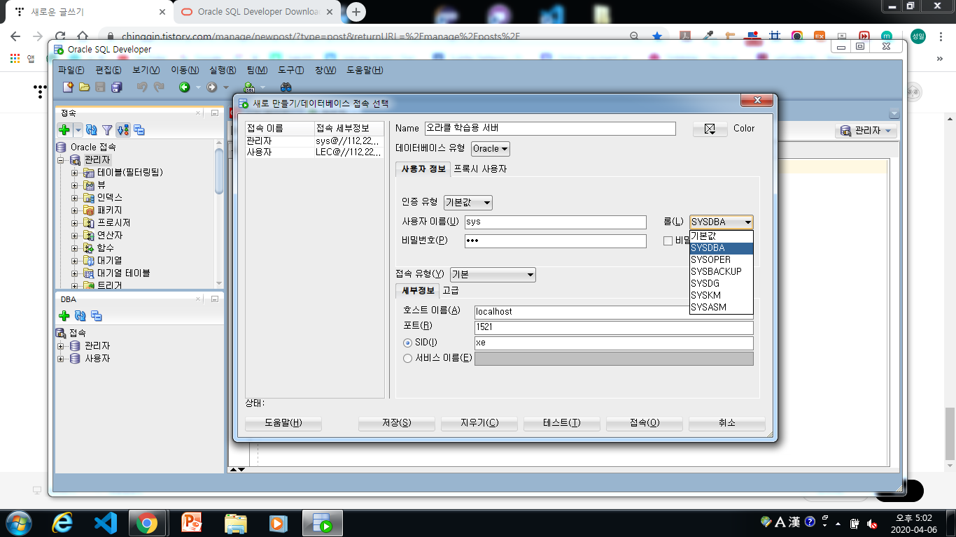The height and width of the screenshot is (537, 956).
Task: Open File Explorer folder on taskbar
Action: (x=235, y=523)
